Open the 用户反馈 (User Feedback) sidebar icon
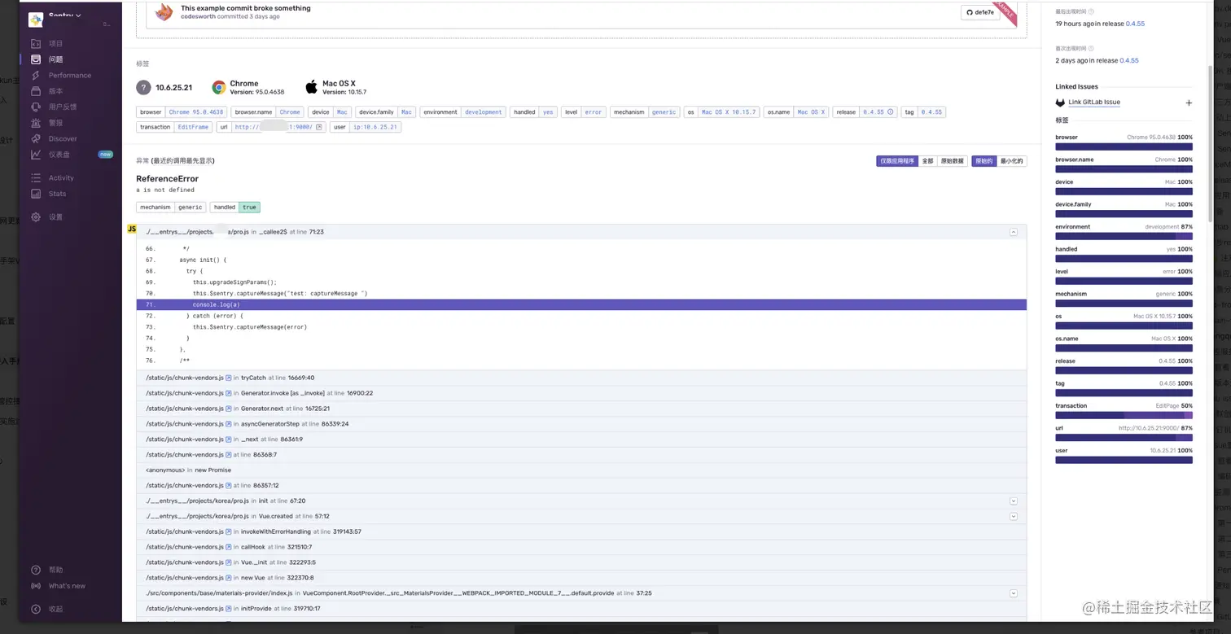Image resolution: width=1231 pixels, height=634 pixels. [x=36, y=107]
